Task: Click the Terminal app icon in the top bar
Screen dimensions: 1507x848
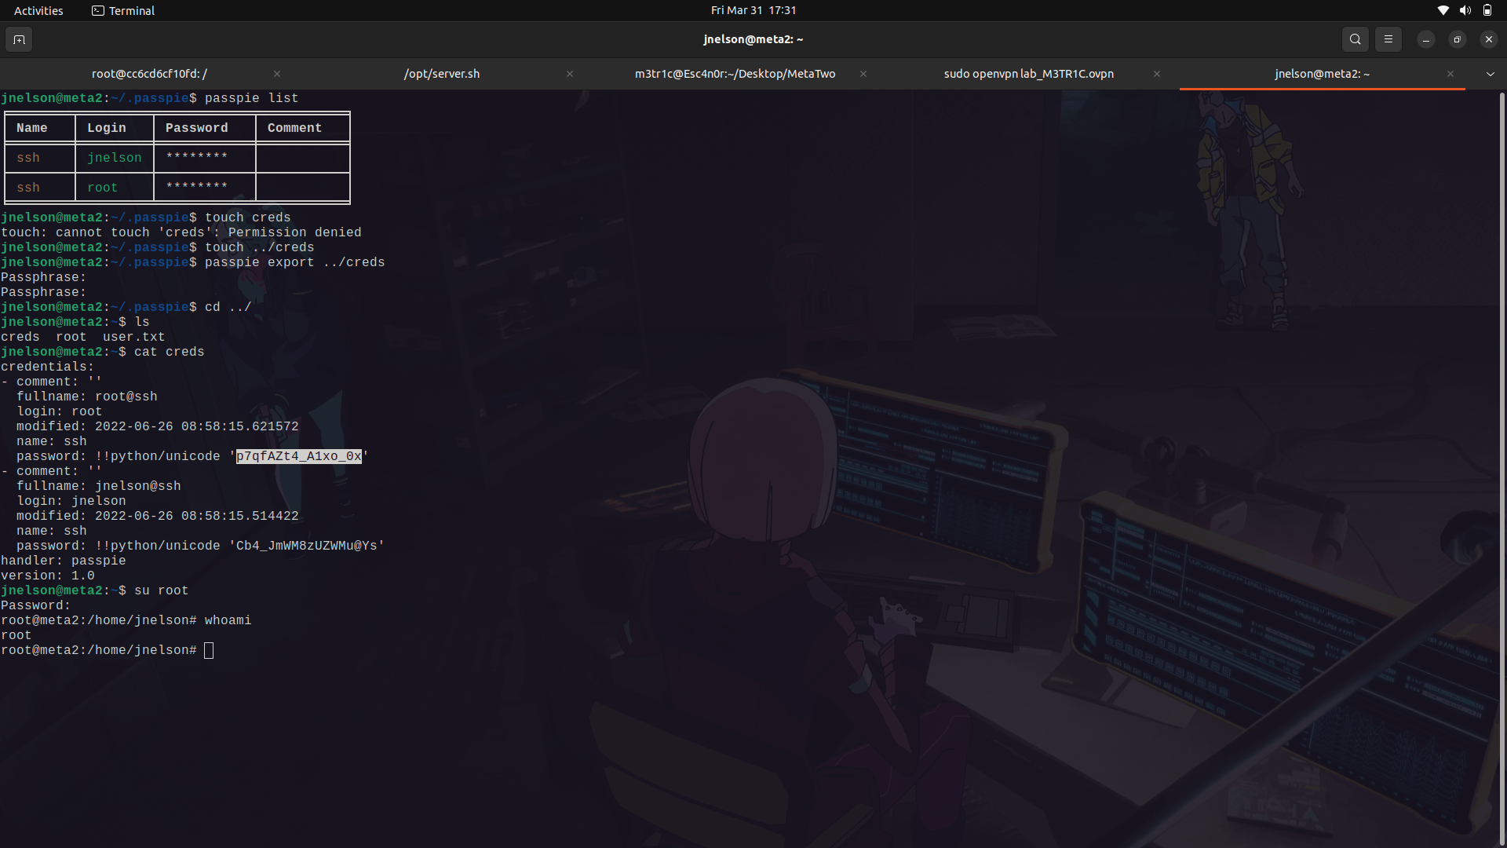Action: coord(98,10)
